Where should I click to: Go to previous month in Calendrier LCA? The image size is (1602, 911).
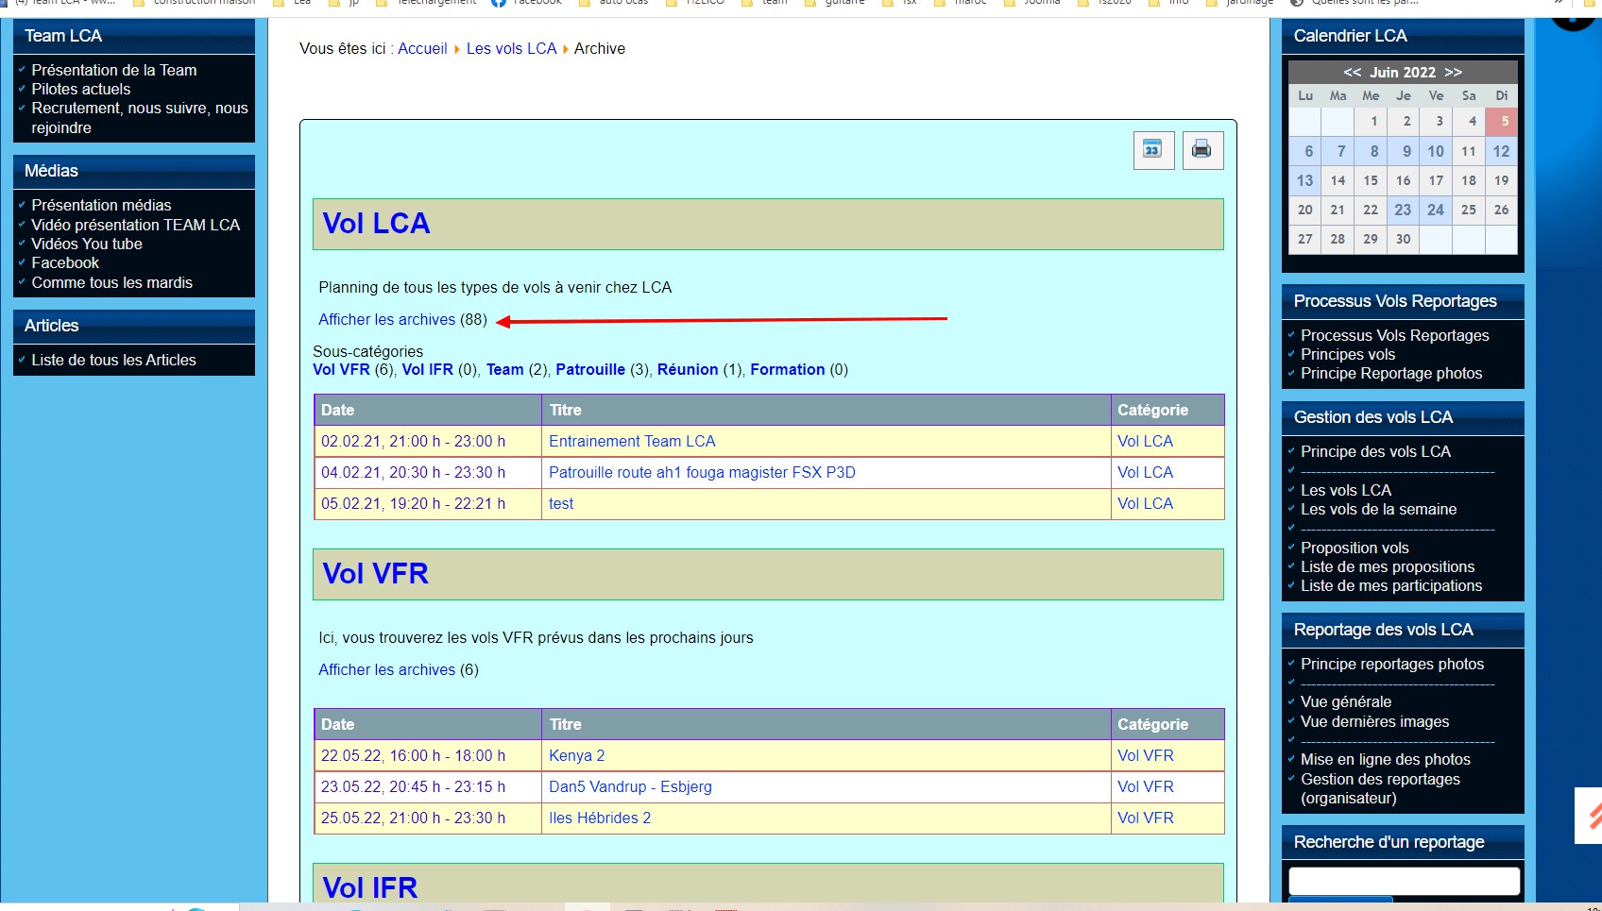click(x=1352, y=73)
